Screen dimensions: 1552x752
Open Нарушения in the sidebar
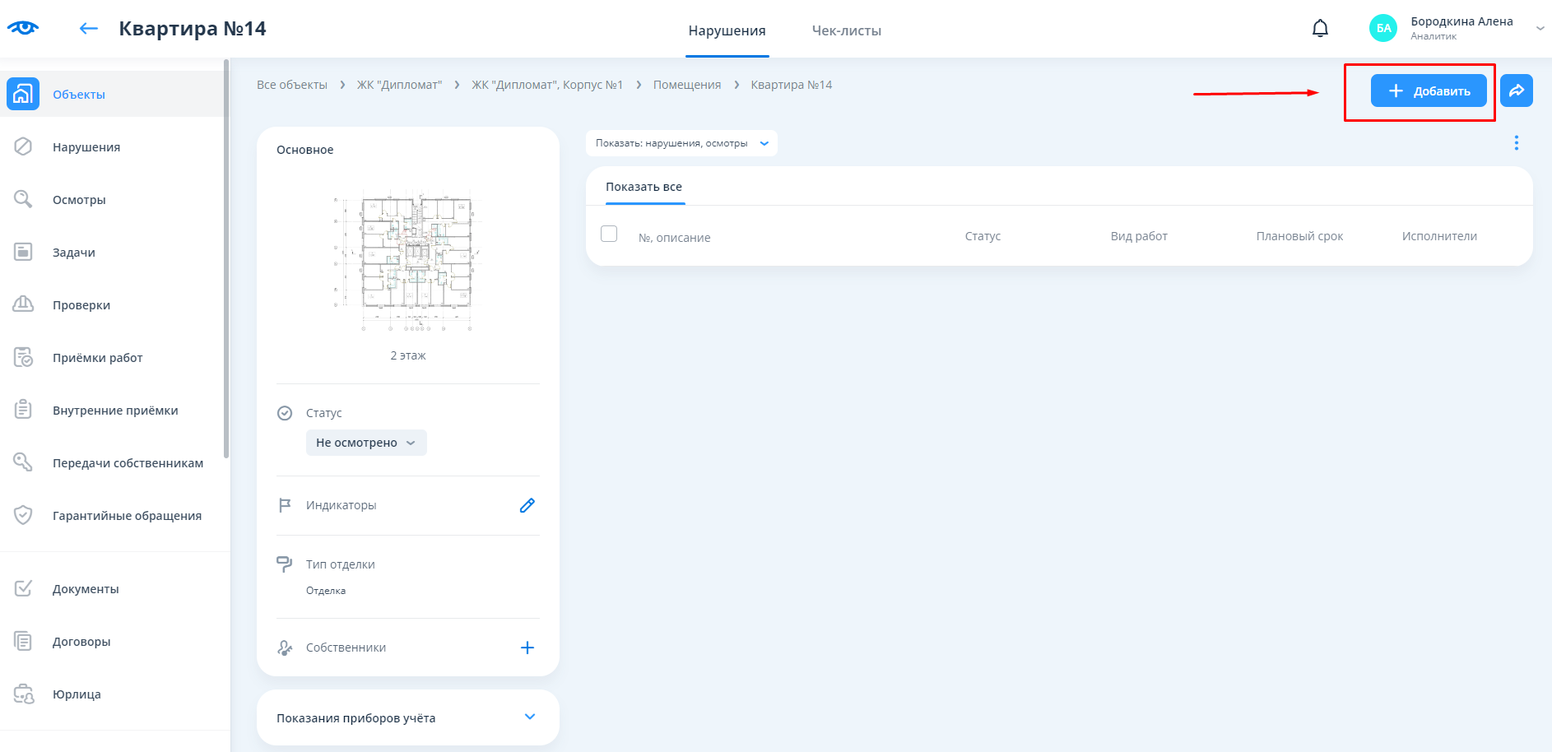click(x=86, y=147)
